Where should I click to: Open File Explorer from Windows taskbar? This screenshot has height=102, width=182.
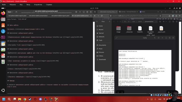tap(20, 99)
